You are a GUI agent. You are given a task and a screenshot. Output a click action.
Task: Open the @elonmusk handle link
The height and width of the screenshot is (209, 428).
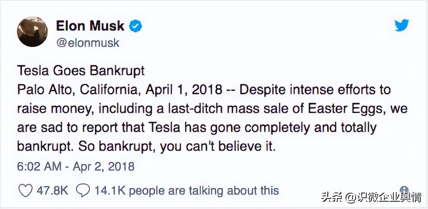(87, 43)
